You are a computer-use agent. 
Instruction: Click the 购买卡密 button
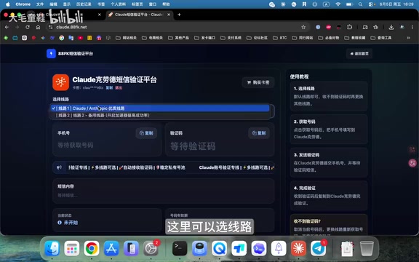click(x=258, y=82)
